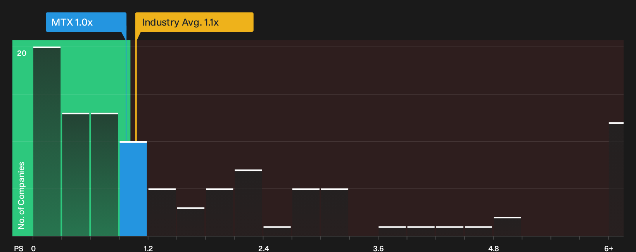Click the '3.6' x-axis tick label
The image size is (636, 252).
[x=378, y=249]
